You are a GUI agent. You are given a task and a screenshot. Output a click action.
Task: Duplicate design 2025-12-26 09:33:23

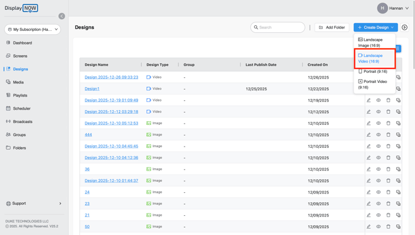coord(398,77)
